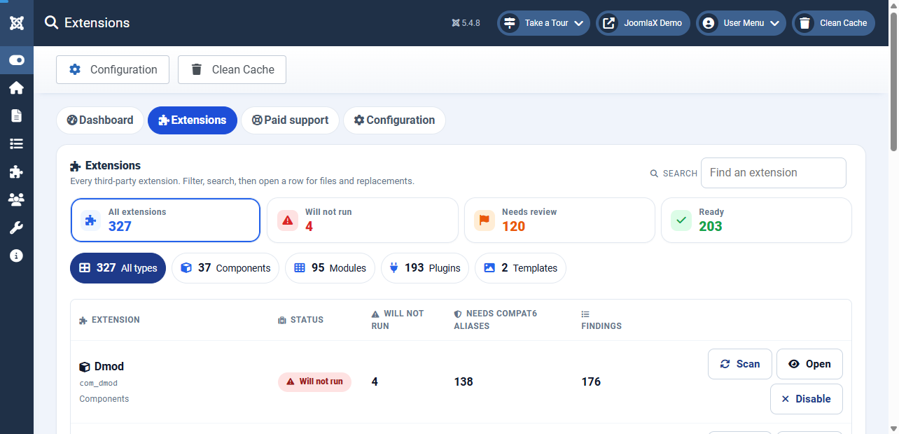Open the Components puzzle icon in sidebar
The height and width of the screenshot is (434, 899).
click(16, 171)
